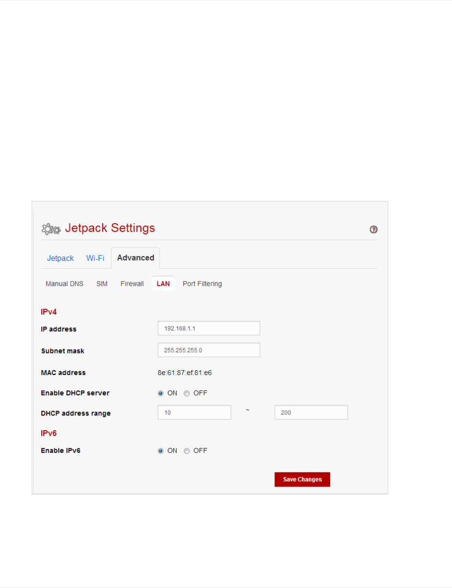Turn Enable IPv6 ON

(161, 451)
